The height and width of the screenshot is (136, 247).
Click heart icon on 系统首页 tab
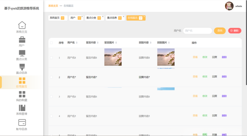63,18
